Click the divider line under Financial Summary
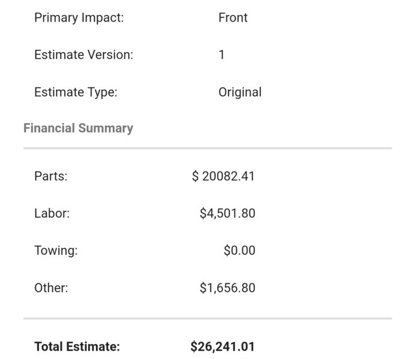The image size is (415, 359). coord(207,149)
